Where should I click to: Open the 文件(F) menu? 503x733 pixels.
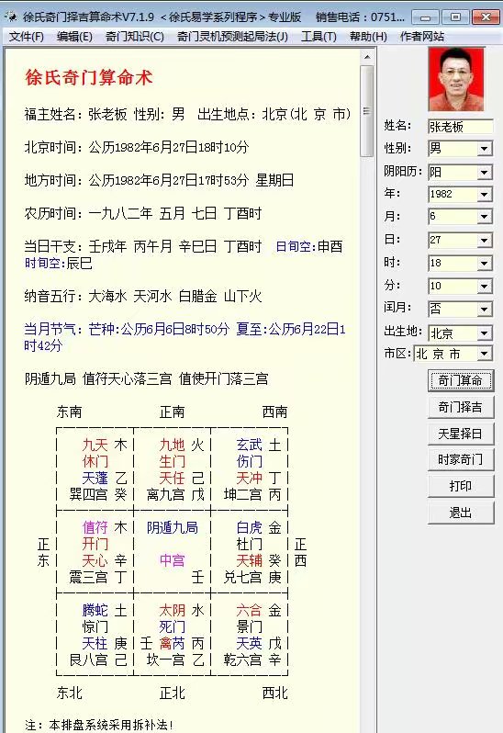click(26, 37)
